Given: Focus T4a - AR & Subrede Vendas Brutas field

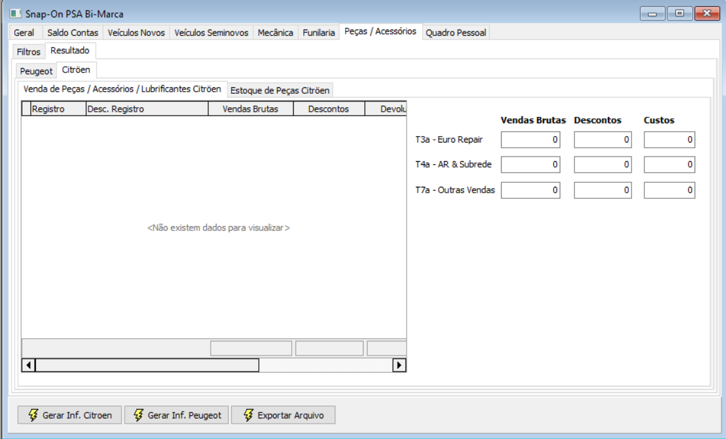Looking at the screenshot, I should coord(531,165).
